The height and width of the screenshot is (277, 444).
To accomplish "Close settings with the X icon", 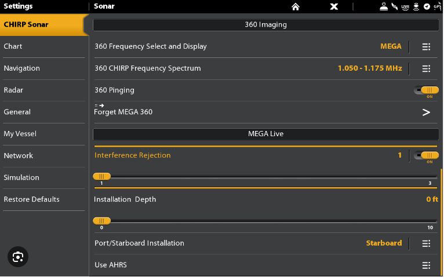I will [x=334, y=6].
